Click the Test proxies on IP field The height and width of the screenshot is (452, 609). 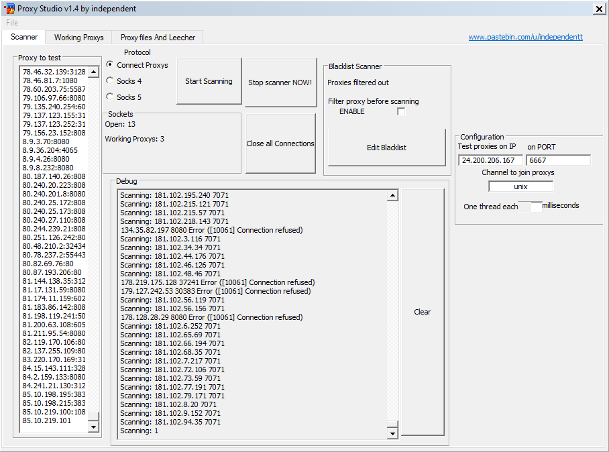click(x=490, y=160)
